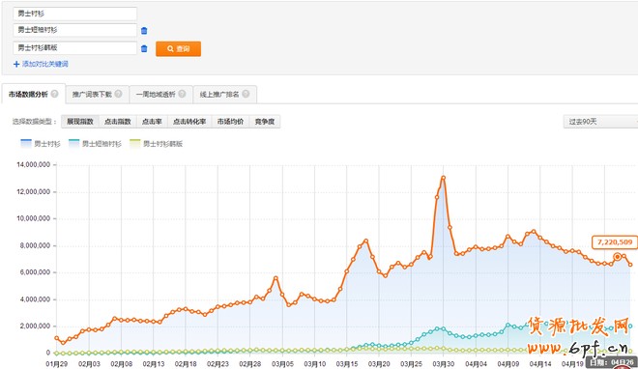
Task: Click the 01月29 x-axis date label
Action: 57,364
